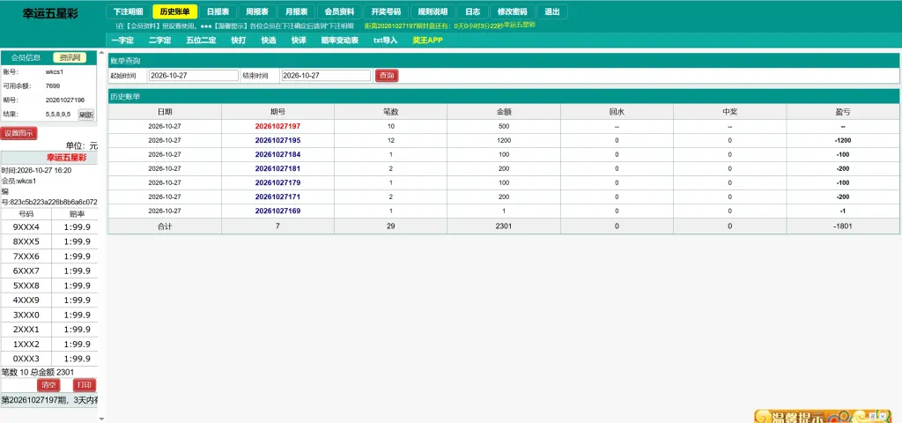The width and height of the screenshot is (902, 423).
Task: Go to the 会员资料 tab
Action: pos(339,11)
